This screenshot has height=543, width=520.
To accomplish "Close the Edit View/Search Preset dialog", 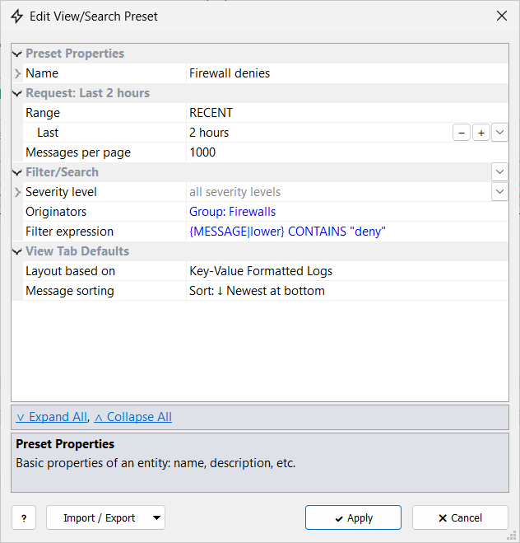I will (x=502, y=16).
